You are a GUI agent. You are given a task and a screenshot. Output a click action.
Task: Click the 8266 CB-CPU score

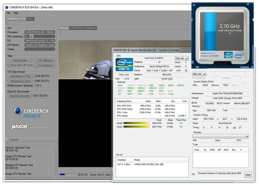tap(42, 81)
